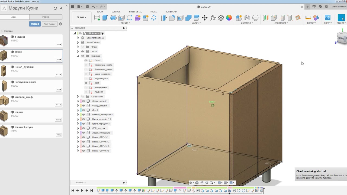Open the Нижние breadcrumb folder

(8, 31)
